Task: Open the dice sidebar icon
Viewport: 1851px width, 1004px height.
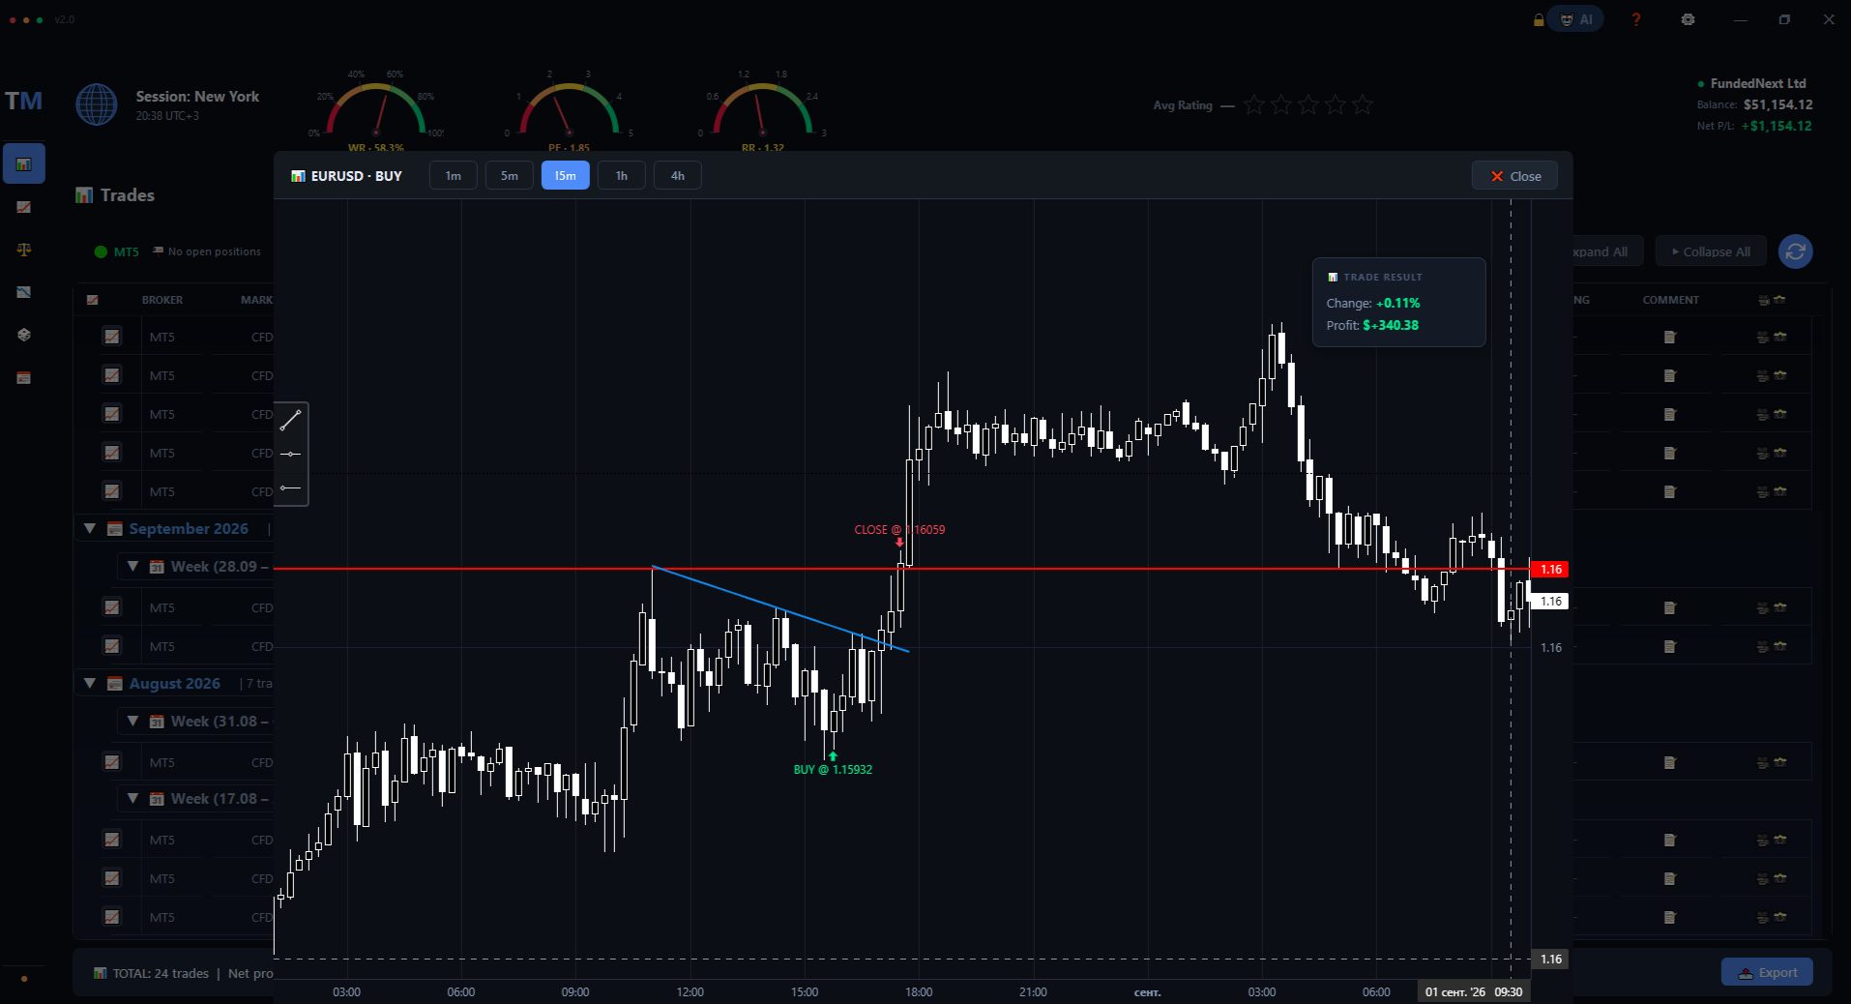Action: pos(24,335)
